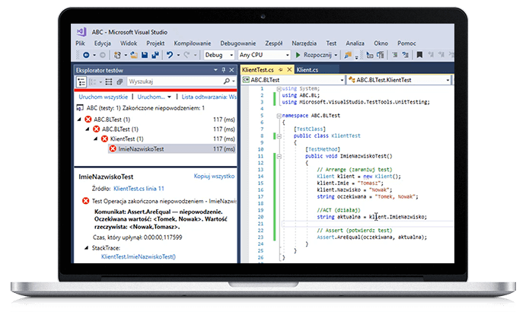Click the Visual Studio logo in title bar
Screen dimensions: 529x312
coord(81,32)
